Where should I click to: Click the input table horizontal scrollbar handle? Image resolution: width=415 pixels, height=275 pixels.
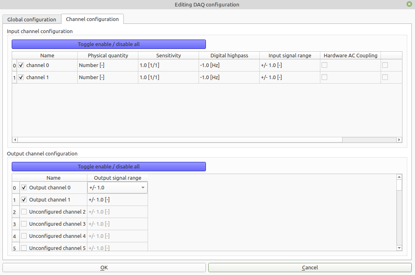coord(180,139)
